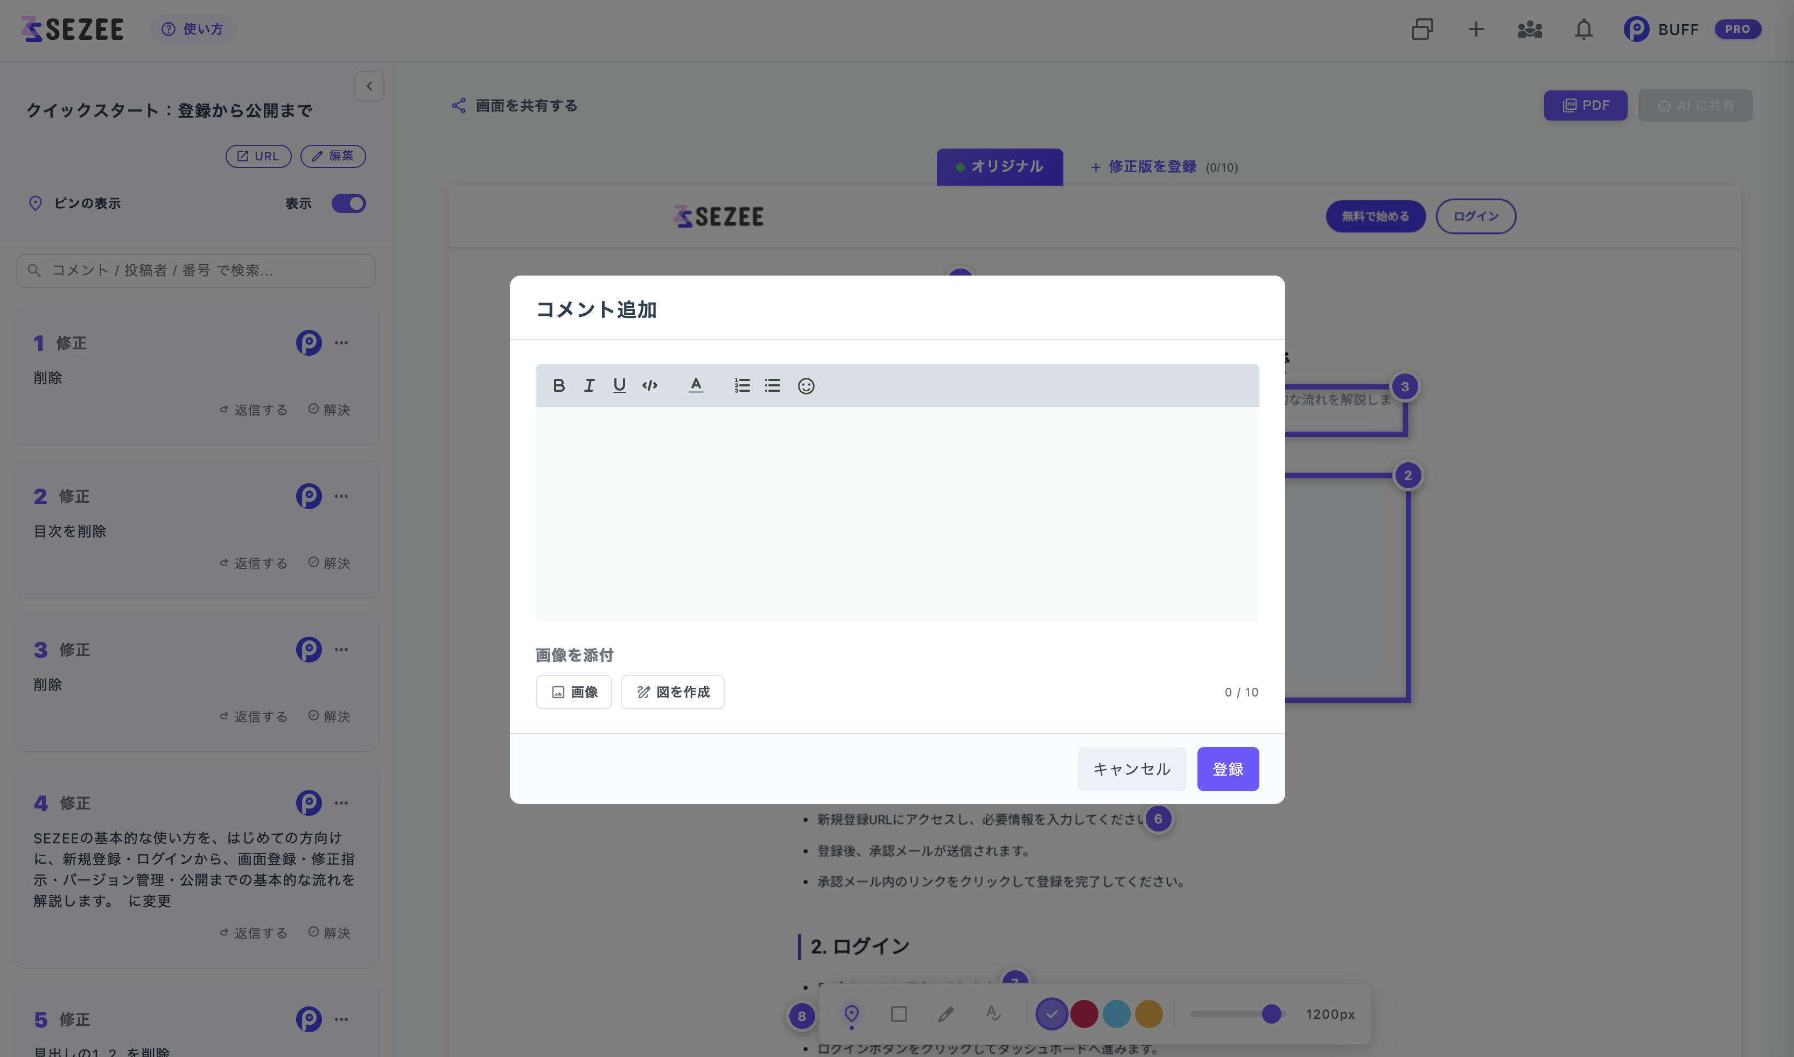Select the pin tool in bottom toolbar
This screenshot has height=1057, width=1794.
pos(851,1013)
